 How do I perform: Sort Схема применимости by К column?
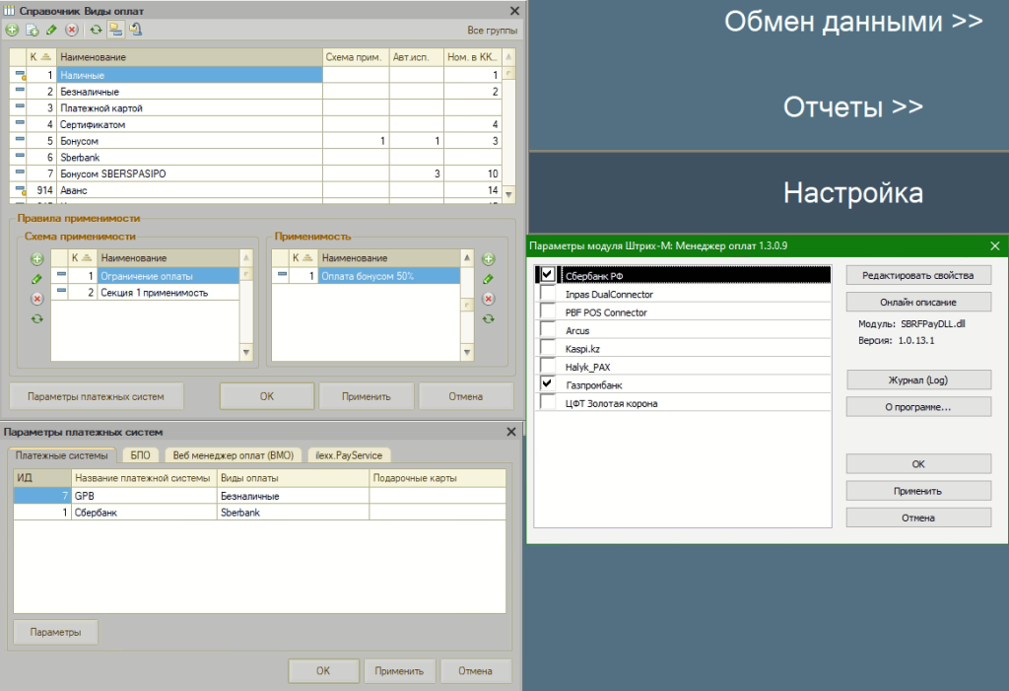[83, 257]
